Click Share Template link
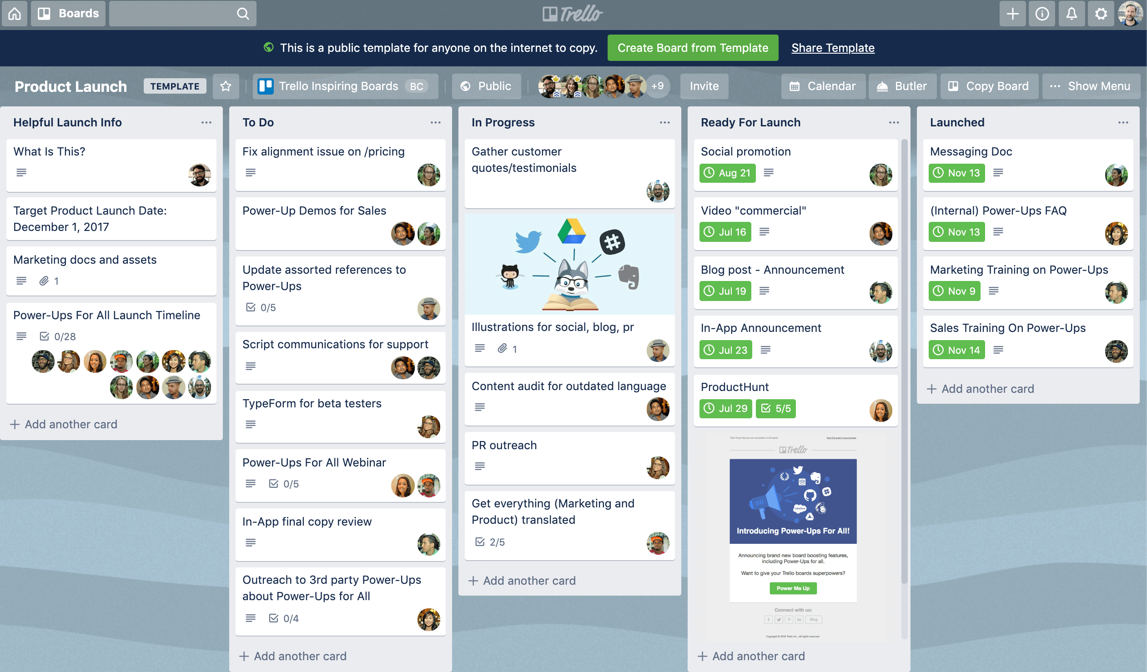Screen dimensions: 1147x672 [x=832, y=47]
